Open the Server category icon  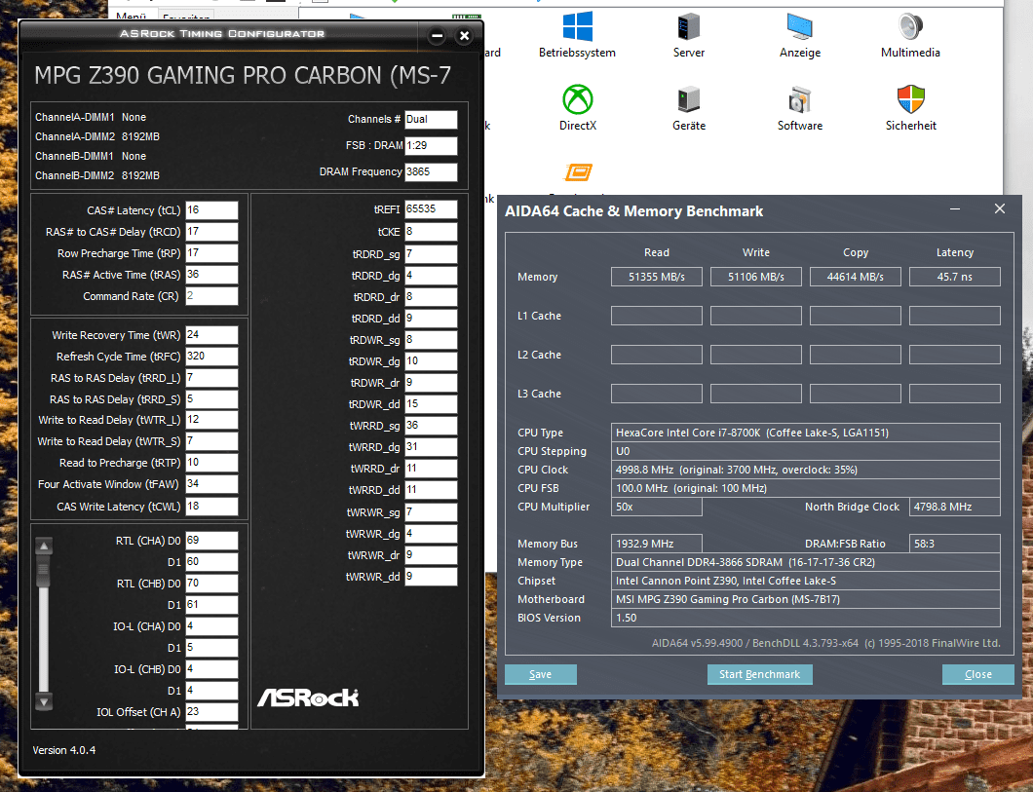(x=688, y=27)
